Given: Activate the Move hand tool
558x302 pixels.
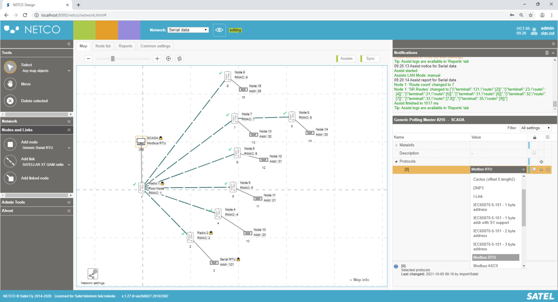Looking at the screenshot, I should point(10,84).
